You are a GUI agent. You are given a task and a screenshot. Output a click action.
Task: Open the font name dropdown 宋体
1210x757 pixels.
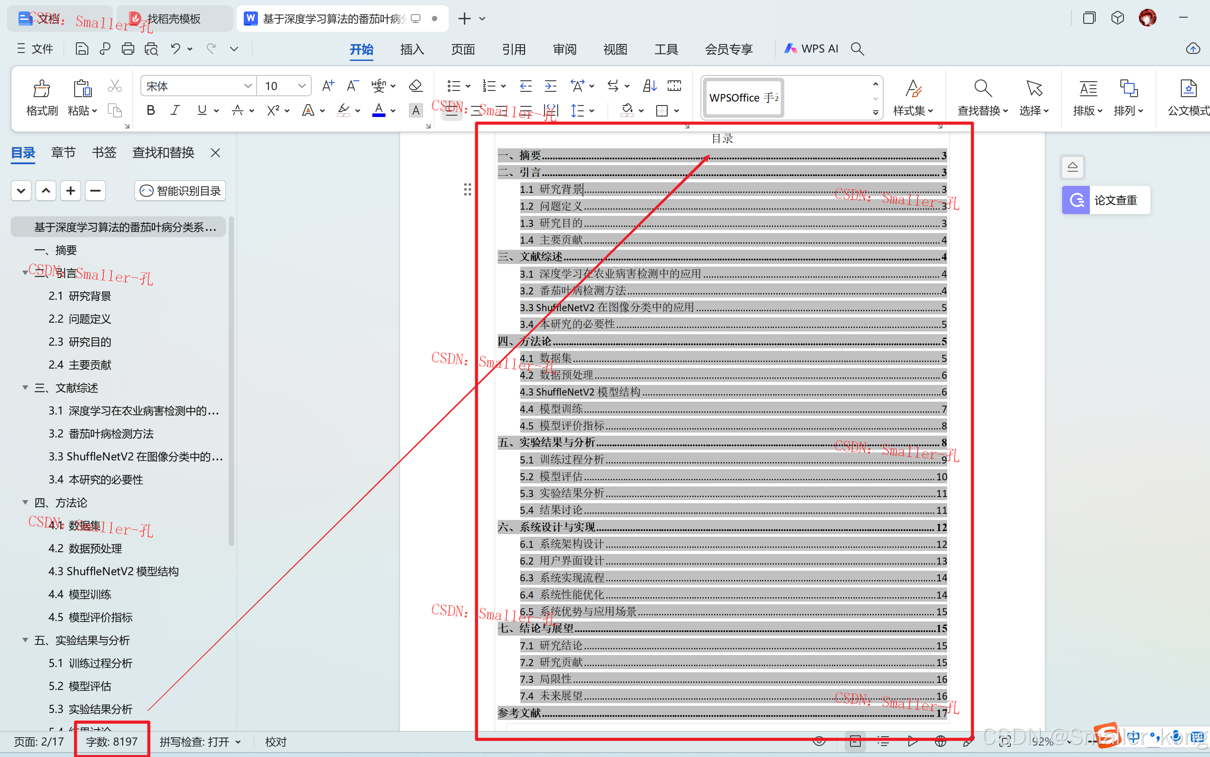pyautogui.click(x=247, y=86)
